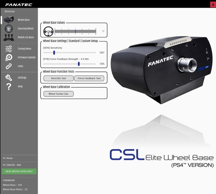Click the CSL Elite Wheel Base title text
Image resolution: width=216 pixels, height=194 pixels.
[x=162, y=155]
